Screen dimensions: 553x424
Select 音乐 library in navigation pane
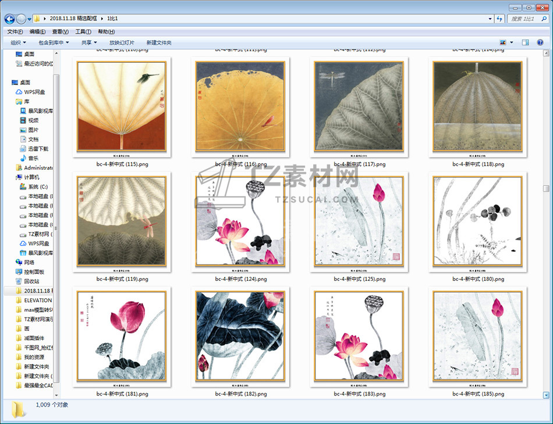(x=29, y=158)
